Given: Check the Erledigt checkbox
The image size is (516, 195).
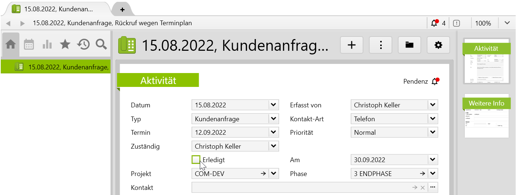Looking at the screenshot, I should pyautogui.click(x=196, y=160).
